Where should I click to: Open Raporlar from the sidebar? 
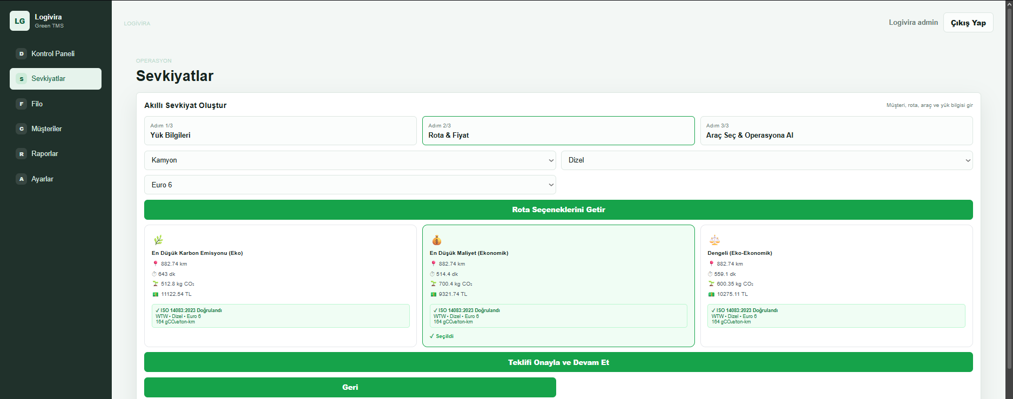56,154
